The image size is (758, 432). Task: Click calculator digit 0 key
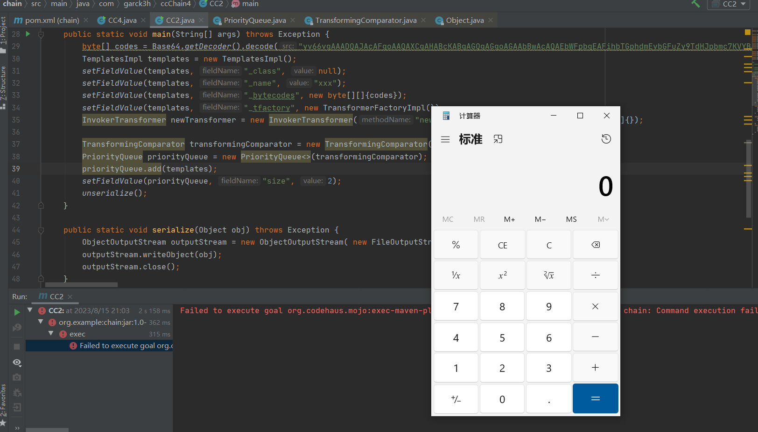pos(502,399)
